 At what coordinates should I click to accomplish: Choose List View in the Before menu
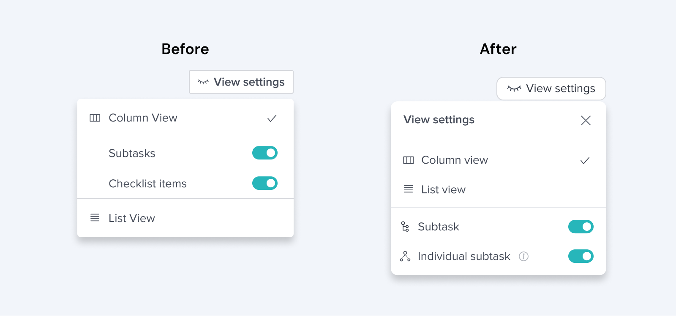(x=185, y=218)
